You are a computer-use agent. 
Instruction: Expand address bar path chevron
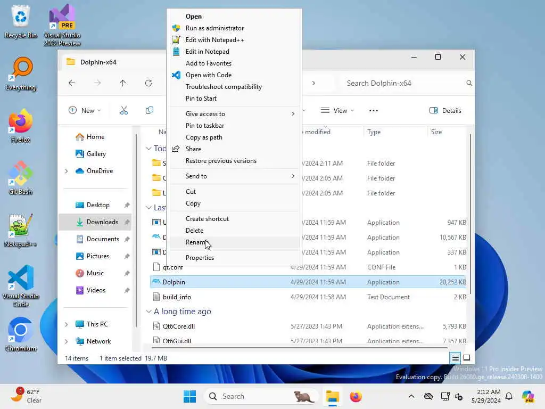(x=313, y=83)
